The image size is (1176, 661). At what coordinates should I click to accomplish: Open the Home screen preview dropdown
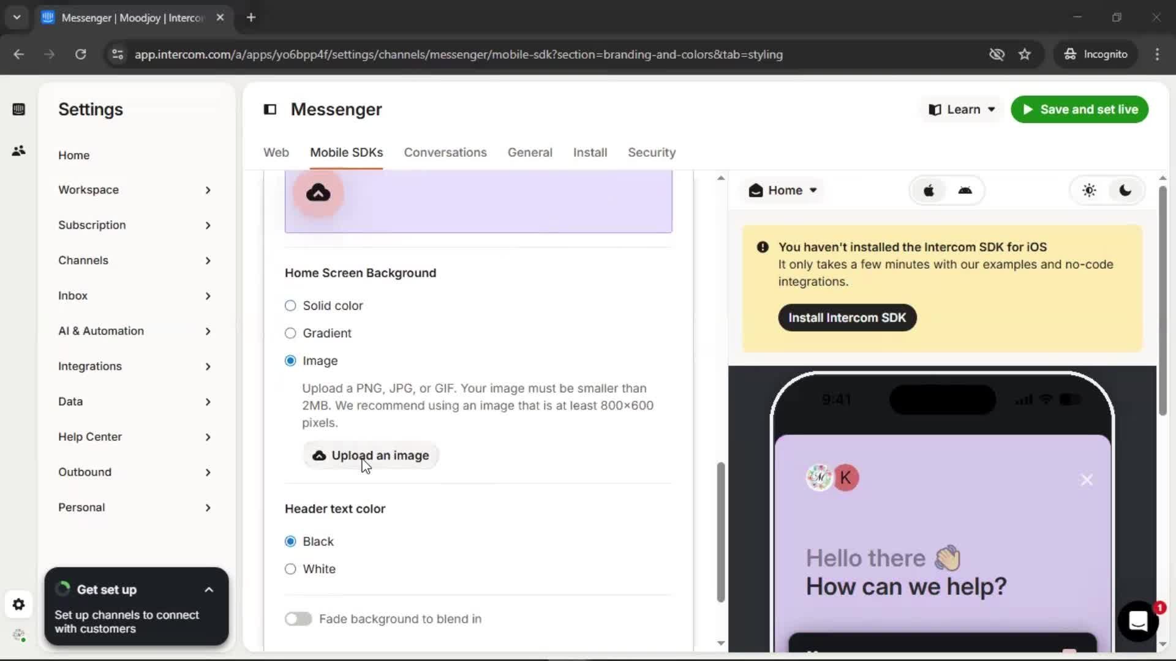(x=783, y=190)
